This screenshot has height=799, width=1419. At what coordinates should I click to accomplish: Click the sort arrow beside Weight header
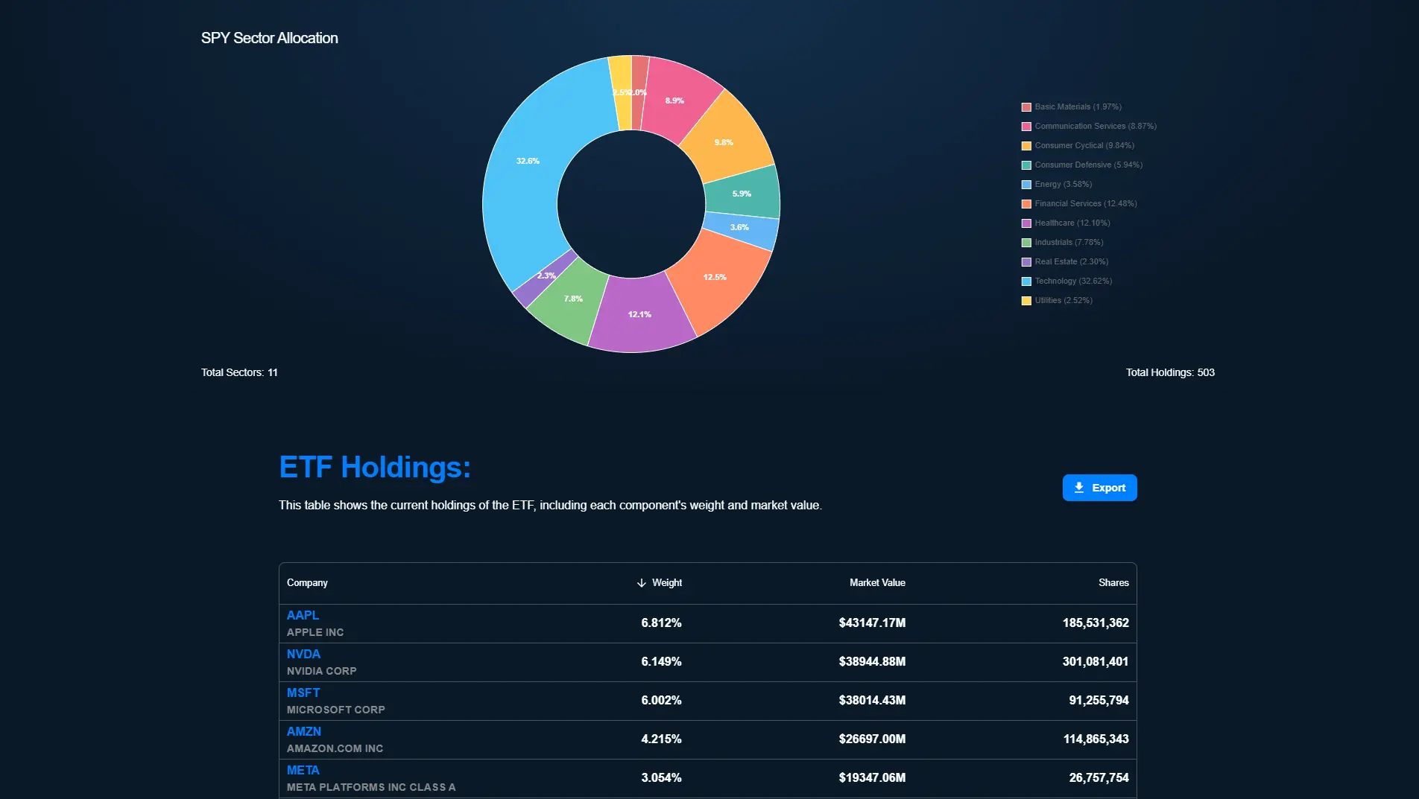642,583
